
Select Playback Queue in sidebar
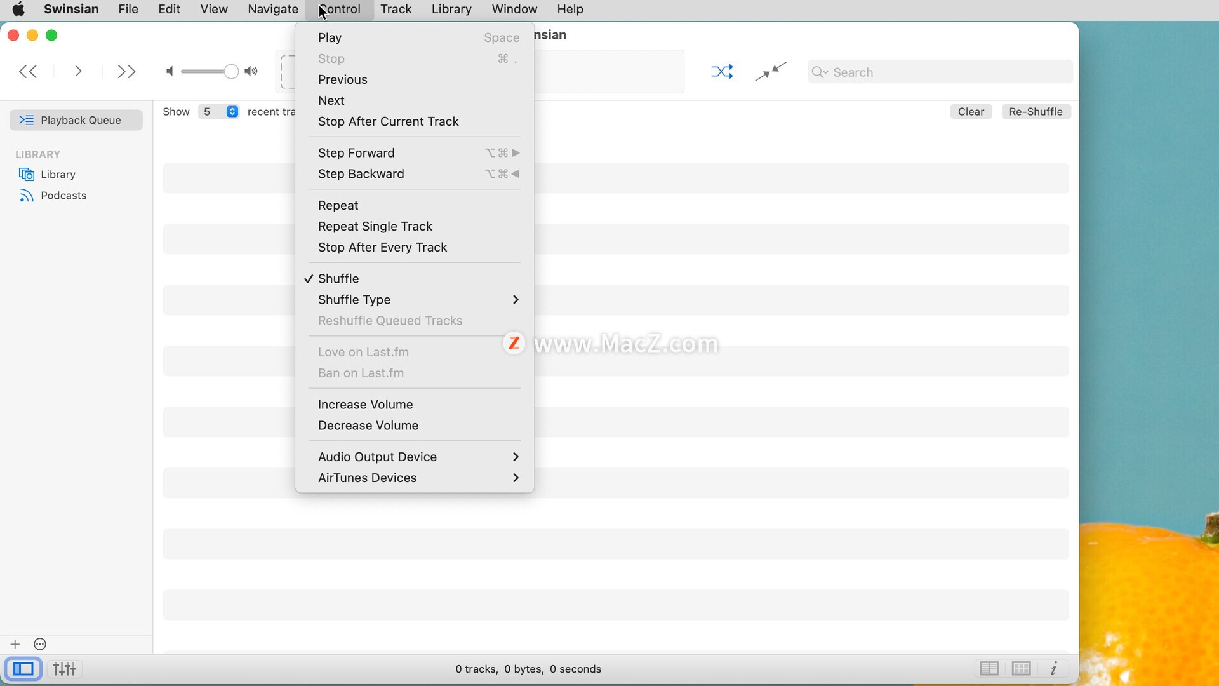[76, 120]
